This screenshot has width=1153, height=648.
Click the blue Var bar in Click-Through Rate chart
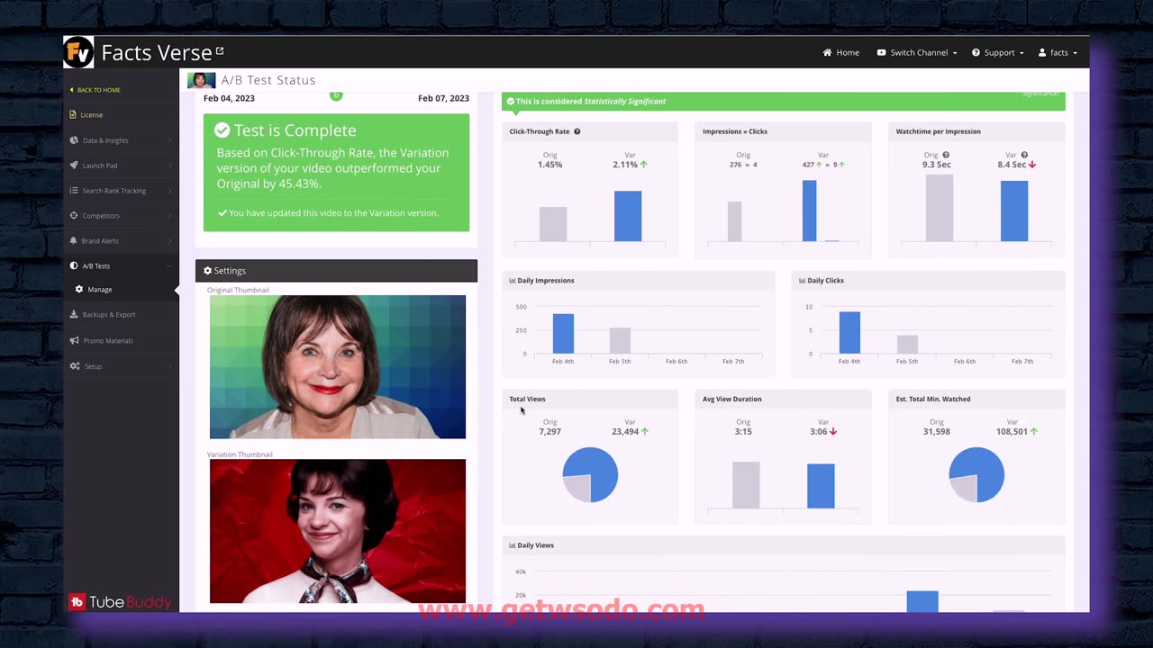(x=628, y=216)
